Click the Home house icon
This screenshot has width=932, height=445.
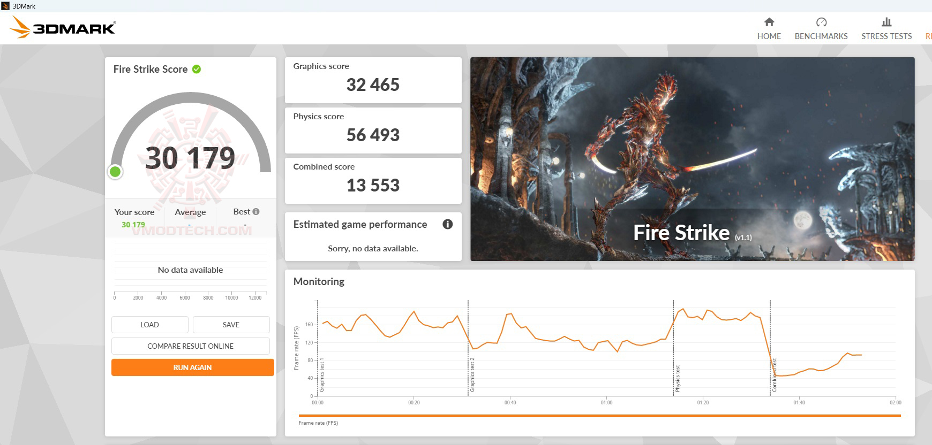[x=769, y=22]
